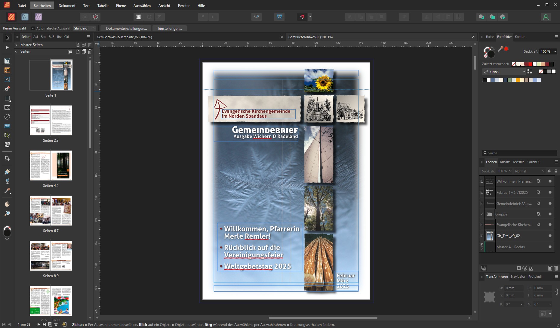The image size is (560, 328).
Task: Select the Place Image tool
Action: pos(7,126)
